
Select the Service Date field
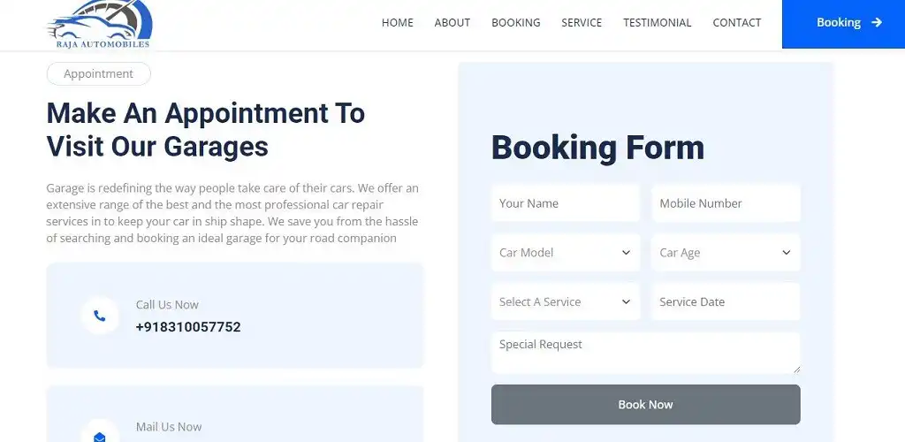click(x=726, y=302)
